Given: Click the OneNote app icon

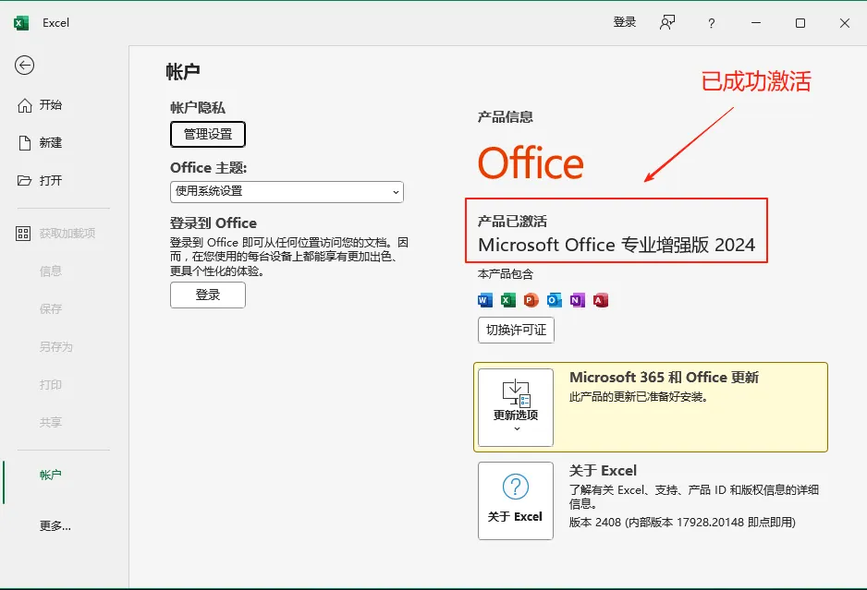Looking at the screenshot, I should (578, 300).
